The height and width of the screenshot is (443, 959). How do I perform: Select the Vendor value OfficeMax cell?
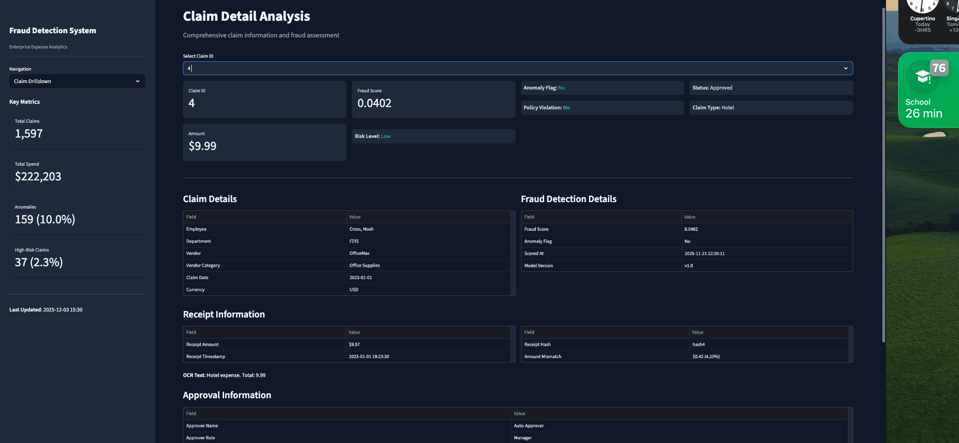coord(428,253)
